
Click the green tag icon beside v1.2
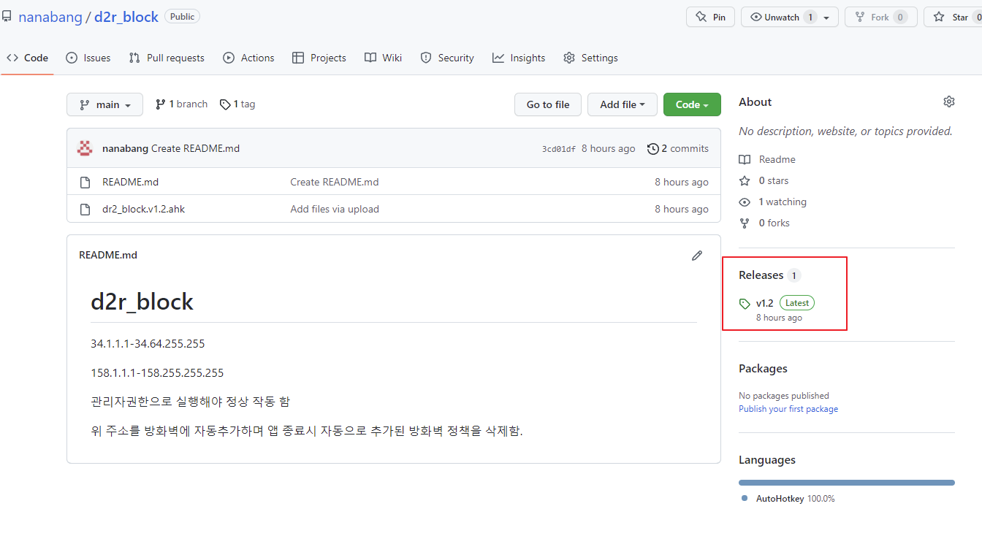745,304
